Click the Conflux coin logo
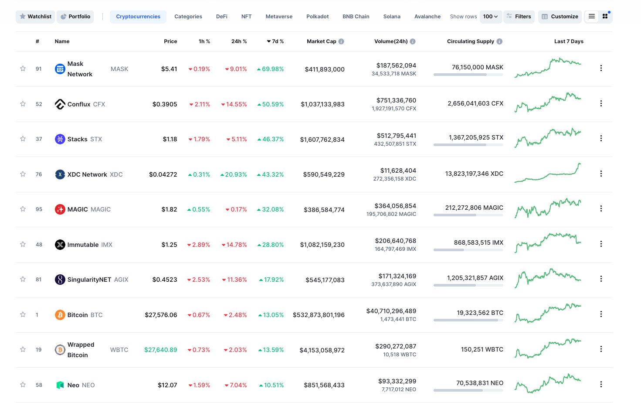This screenshot has width=641, height=403. tap(60, 104)
